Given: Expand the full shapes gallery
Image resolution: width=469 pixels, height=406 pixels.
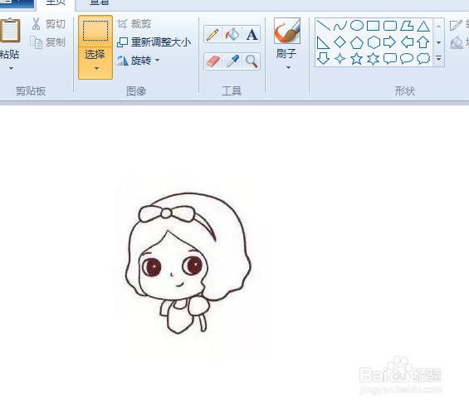Looking at the screenshot, I should pyautogui.click(x=439, y=58).
